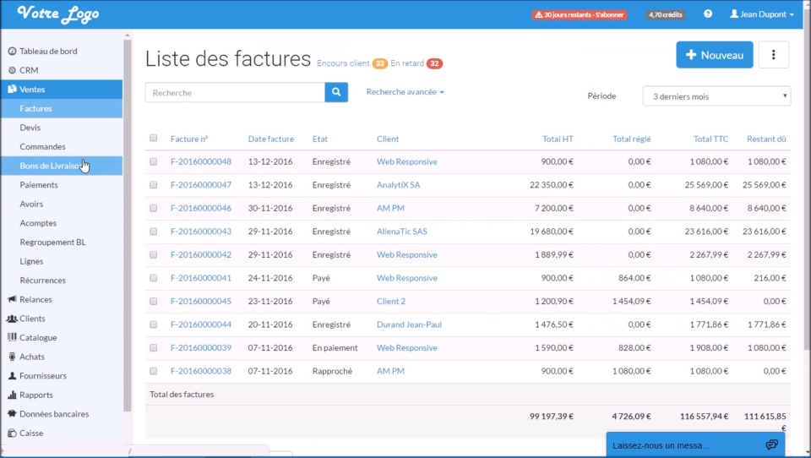This screenshot has width=811, height=458.
Task: Click the Données bancaires piggy bank icon
Action: pos(12,414)
